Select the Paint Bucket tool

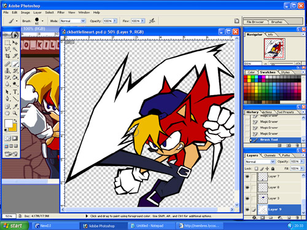15,77
